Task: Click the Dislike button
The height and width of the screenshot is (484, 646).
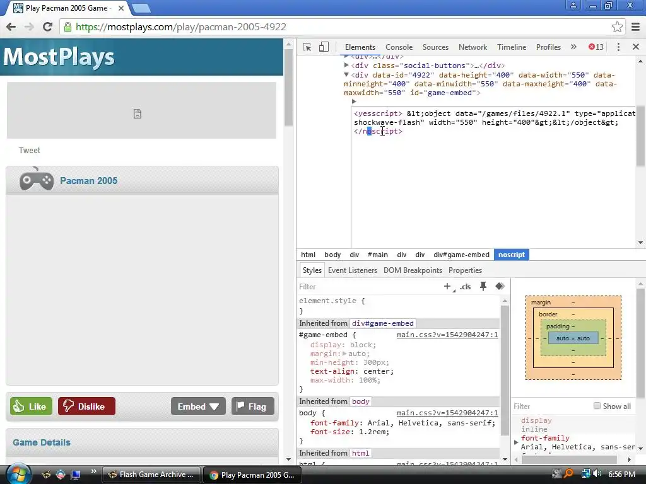Action: click(x=86, y=406)
